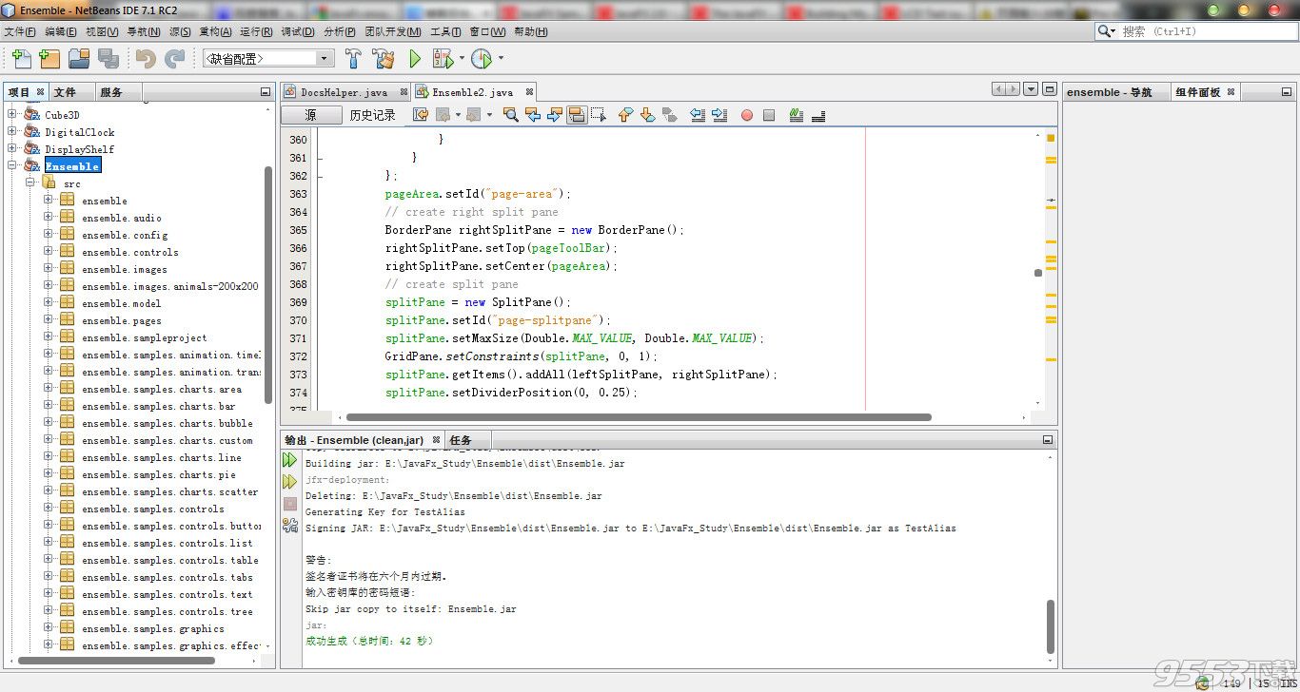
Task: Expand the DisplayShelf project node
Action: (x=13, y=148)
